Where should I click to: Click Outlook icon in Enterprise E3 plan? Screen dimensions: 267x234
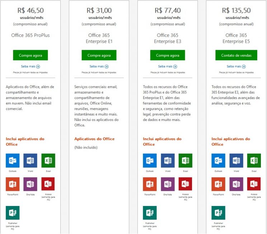tap(150, 160)
